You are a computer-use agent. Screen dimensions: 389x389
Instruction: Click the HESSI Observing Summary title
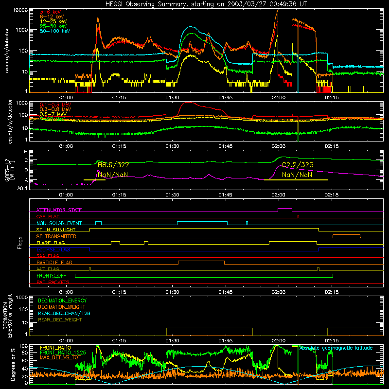(x=206, y=4)
